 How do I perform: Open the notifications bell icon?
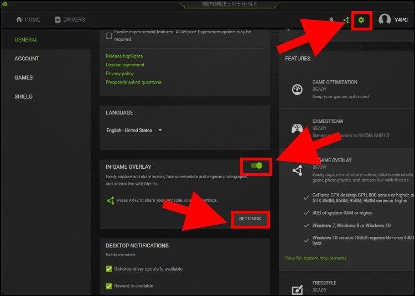[x=331, y=19]
